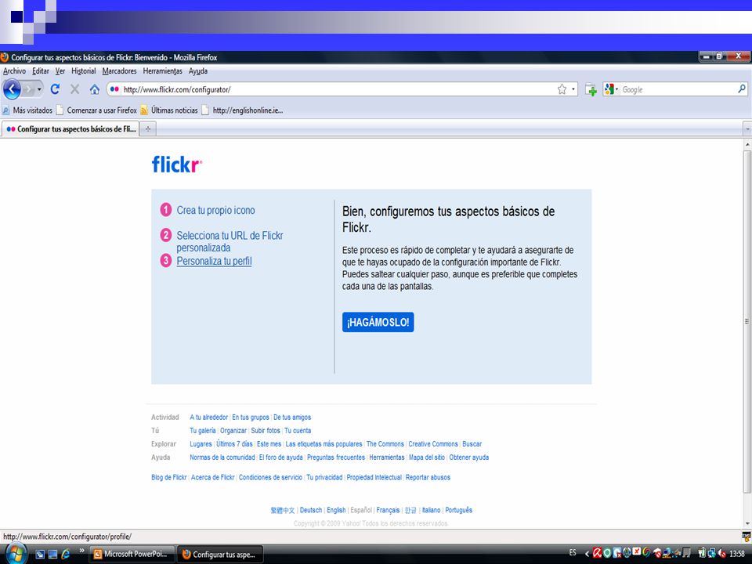Click the Últimas noticias RSS feed bookmark
The height and width of the screenshot is (564, 752).
pyautogui.click(x=169, y=110)
